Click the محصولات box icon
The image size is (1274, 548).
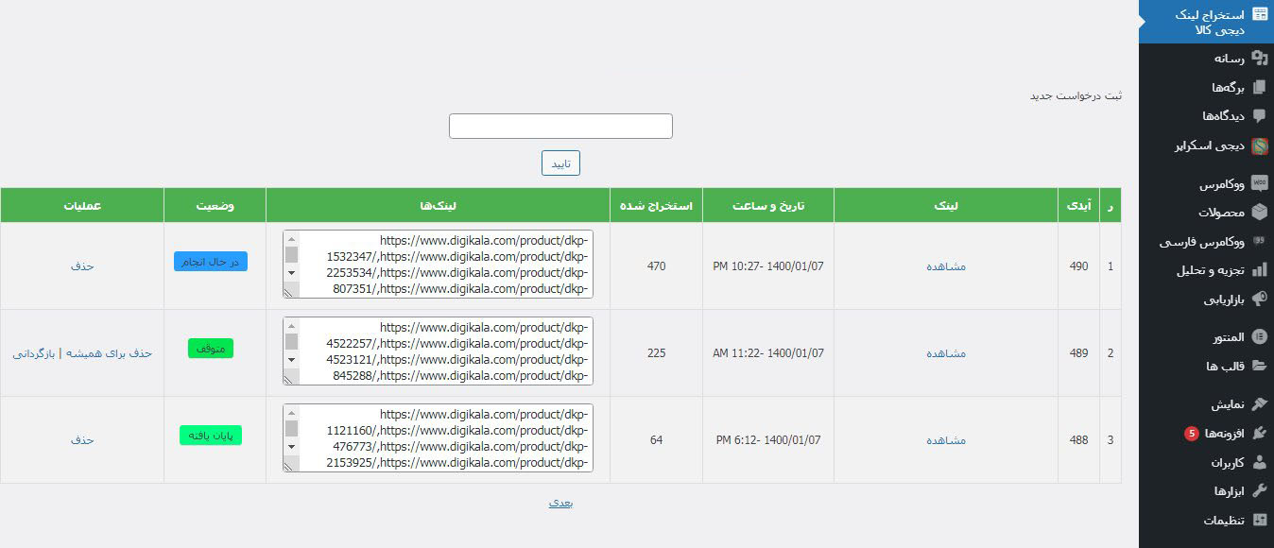tap(1259, 212)
